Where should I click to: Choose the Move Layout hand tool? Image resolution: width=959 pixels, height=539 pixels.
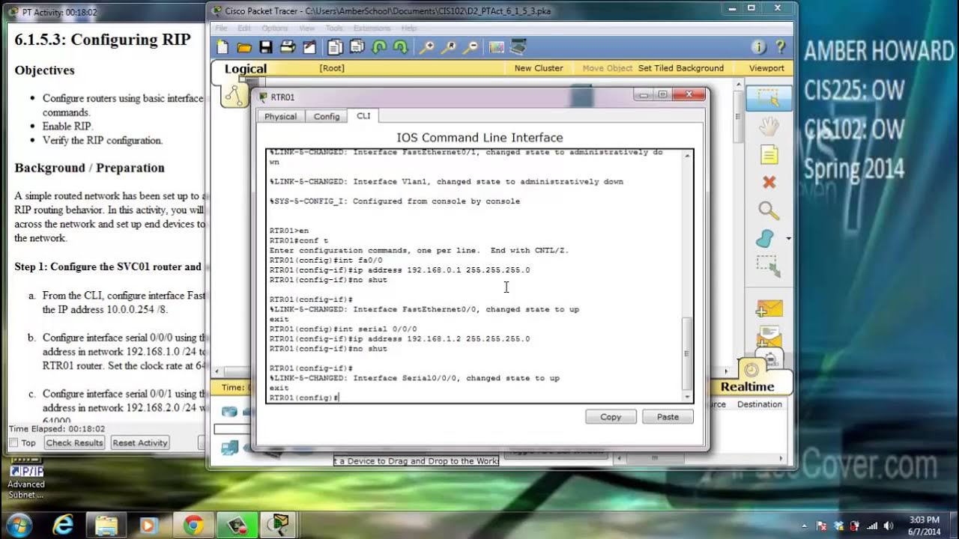click(768, 126)
